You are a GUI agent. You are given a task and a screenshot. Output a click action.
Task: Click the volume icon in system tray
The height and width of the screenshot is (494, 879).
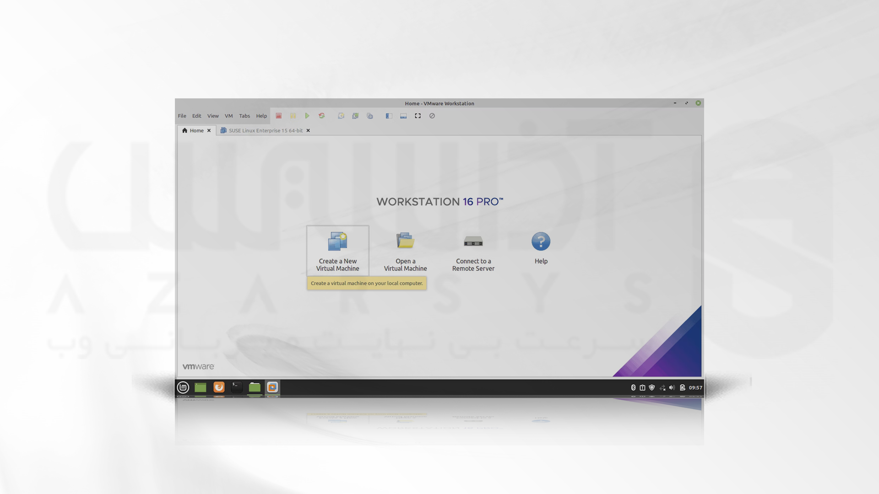pyautogui.click(x=672, y=387)
